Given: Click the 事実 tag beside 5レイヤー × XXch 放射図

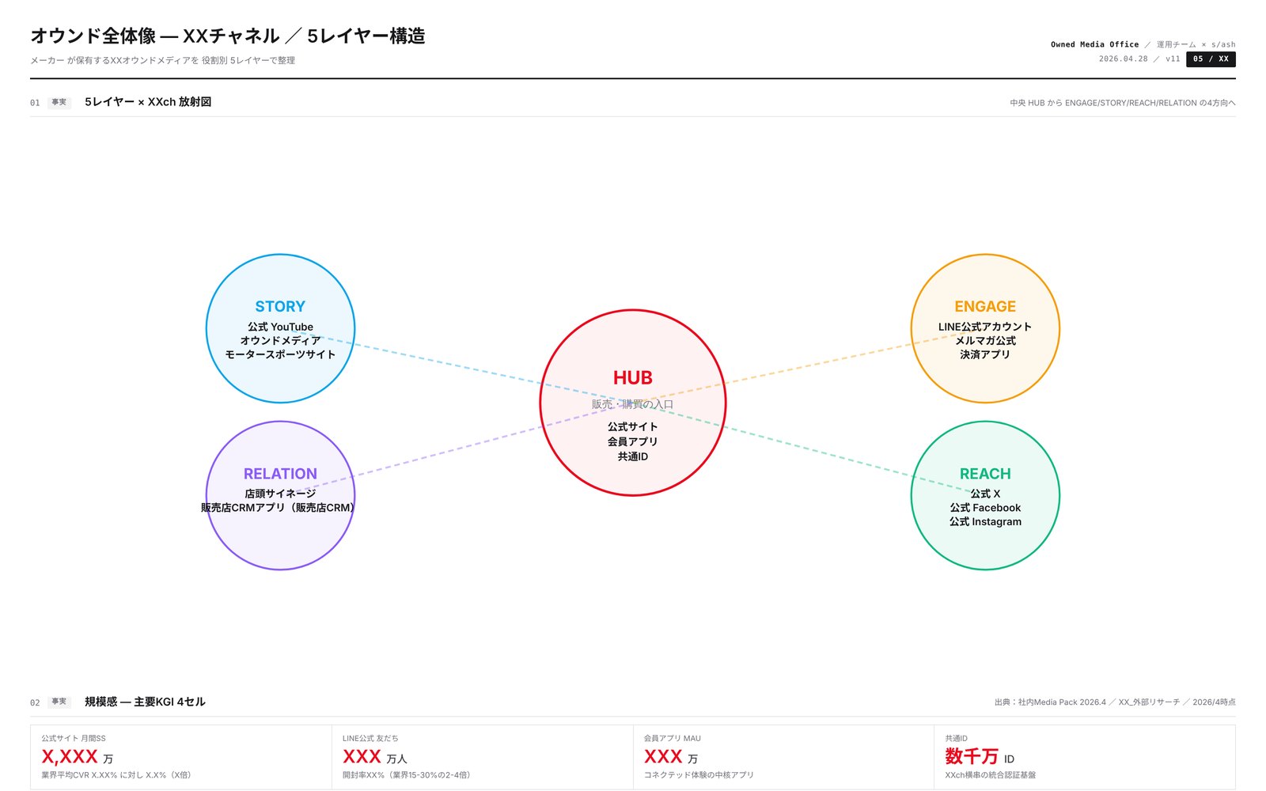Looking at the screenshot, I should (59, 102).
